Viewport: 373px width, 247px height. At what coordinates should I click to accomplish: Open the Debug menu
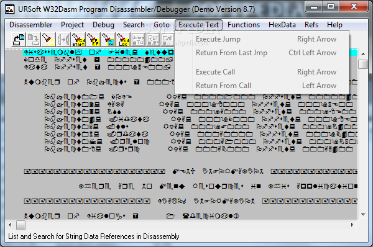click(103, 25)
